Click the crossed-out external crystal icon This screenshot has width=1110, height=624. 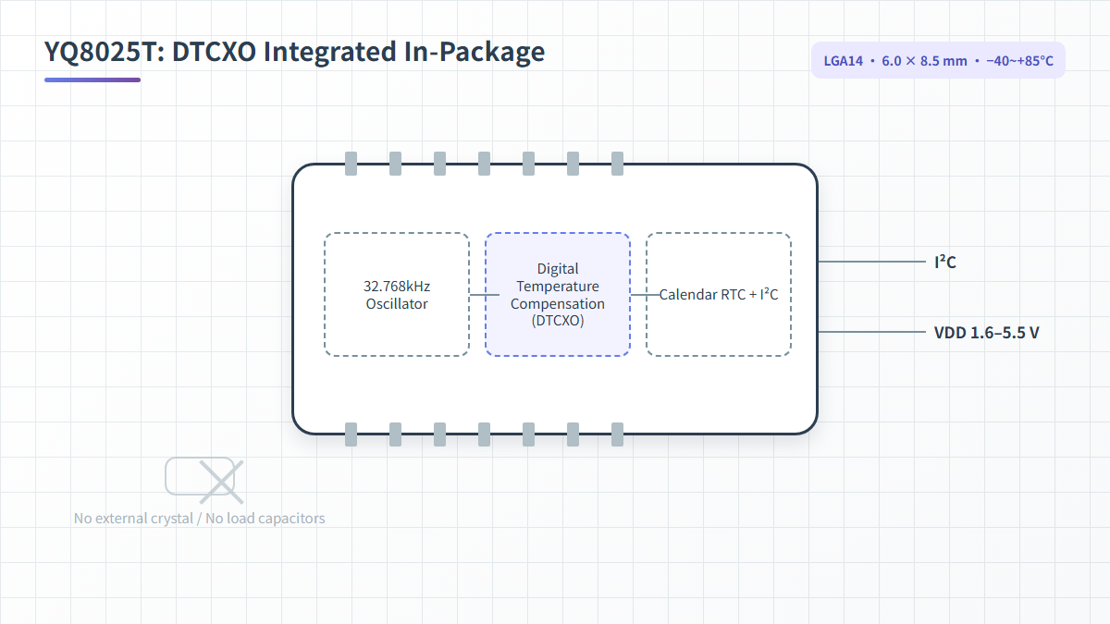(204, 480)
